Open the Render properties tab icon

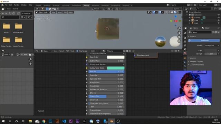pyautogui.click(x=185, y=38)
